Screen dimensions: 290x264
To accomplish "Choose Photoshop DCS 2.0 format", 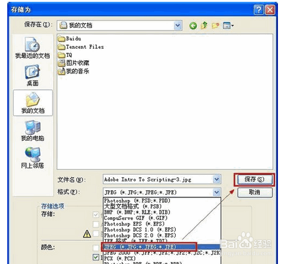I will [x=162, y=235].
